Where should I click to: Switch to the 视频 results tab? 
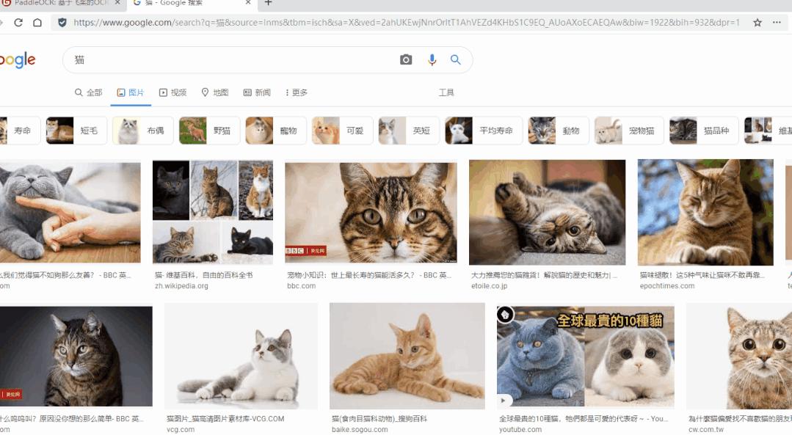(x=172, y=93)
